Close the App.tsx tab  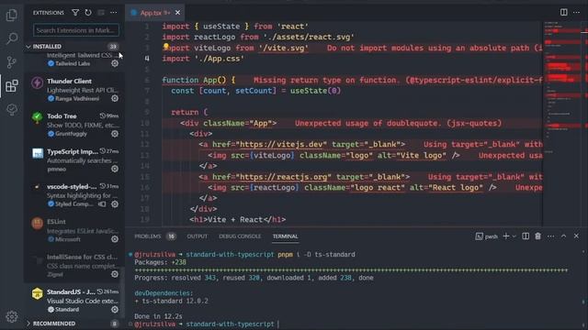[177, 13]
